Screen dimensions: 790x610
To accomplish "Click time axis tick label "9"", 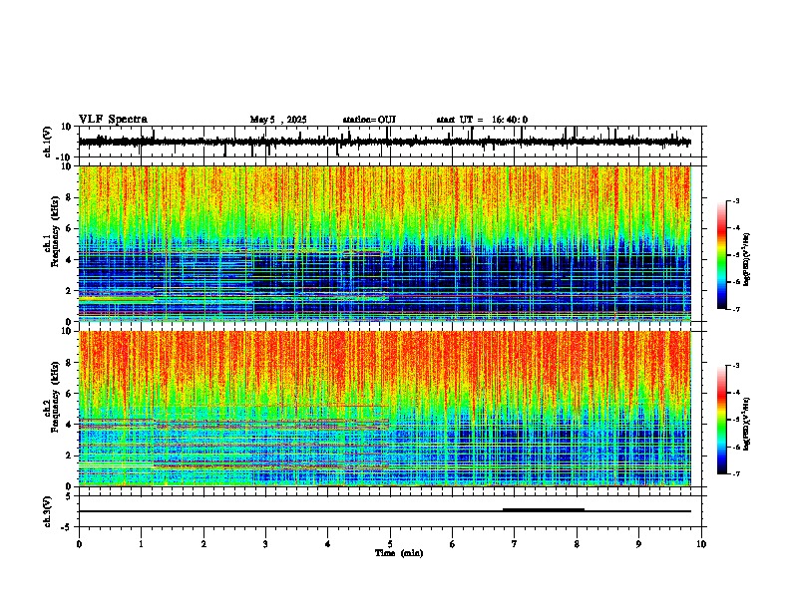I will [x=638, y=544].
